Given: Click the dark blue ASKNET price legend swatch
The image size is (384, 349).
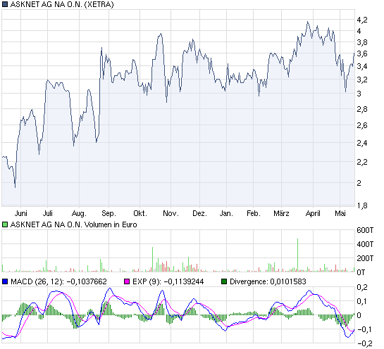Looking at the screenshot, I should pos(5,4).
